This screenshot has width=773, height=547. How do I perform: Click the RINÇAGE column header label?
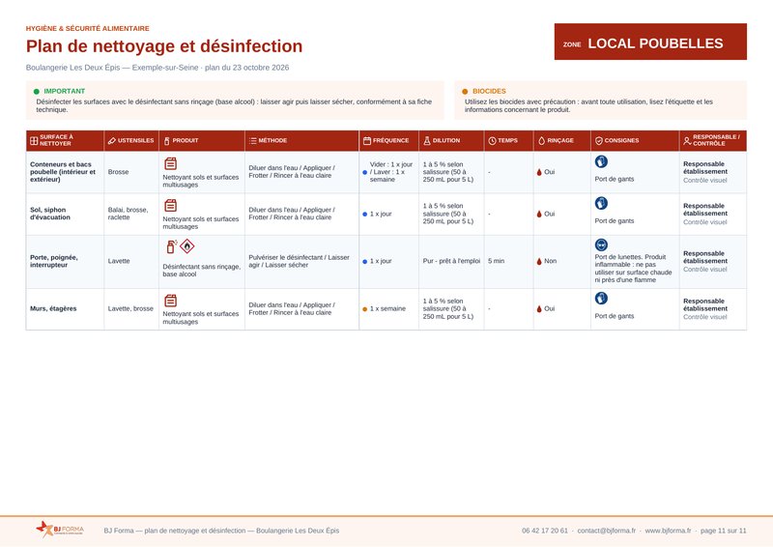point(560,140)
